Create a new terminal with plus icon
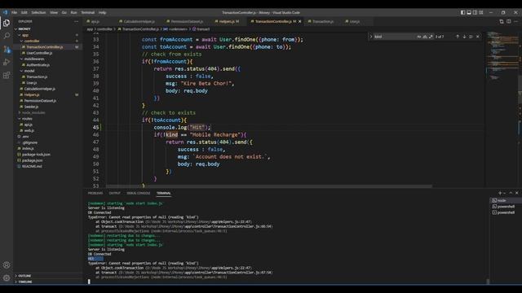522x293 pixels. click(500, 193)
